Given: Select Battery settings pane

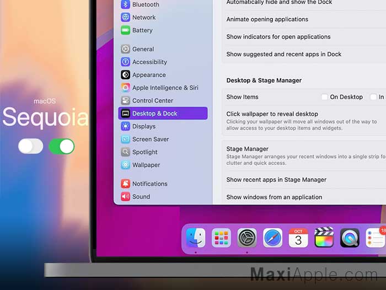Looking at the screenshot, I should [x=163, y=30].
